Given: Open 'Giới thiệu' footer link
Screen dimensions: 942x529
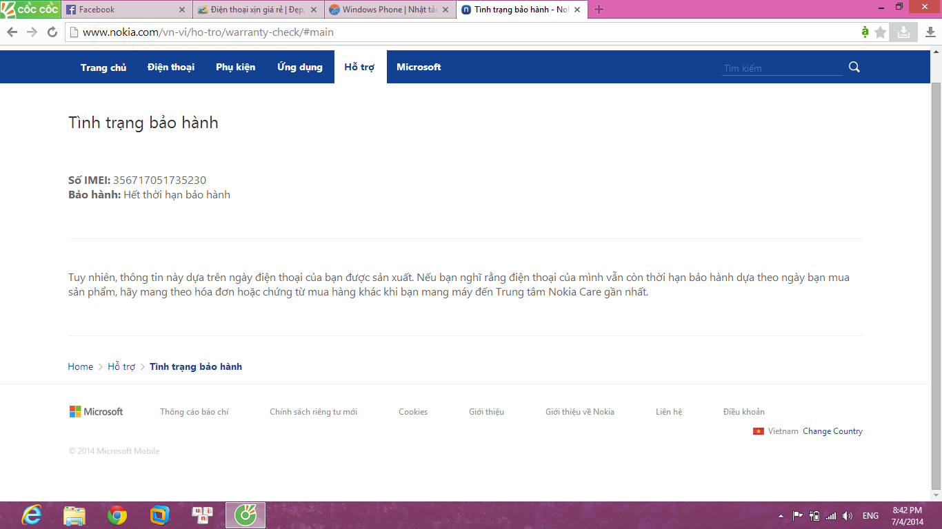Looking at the screenshot, I should (x=486, y=412).
